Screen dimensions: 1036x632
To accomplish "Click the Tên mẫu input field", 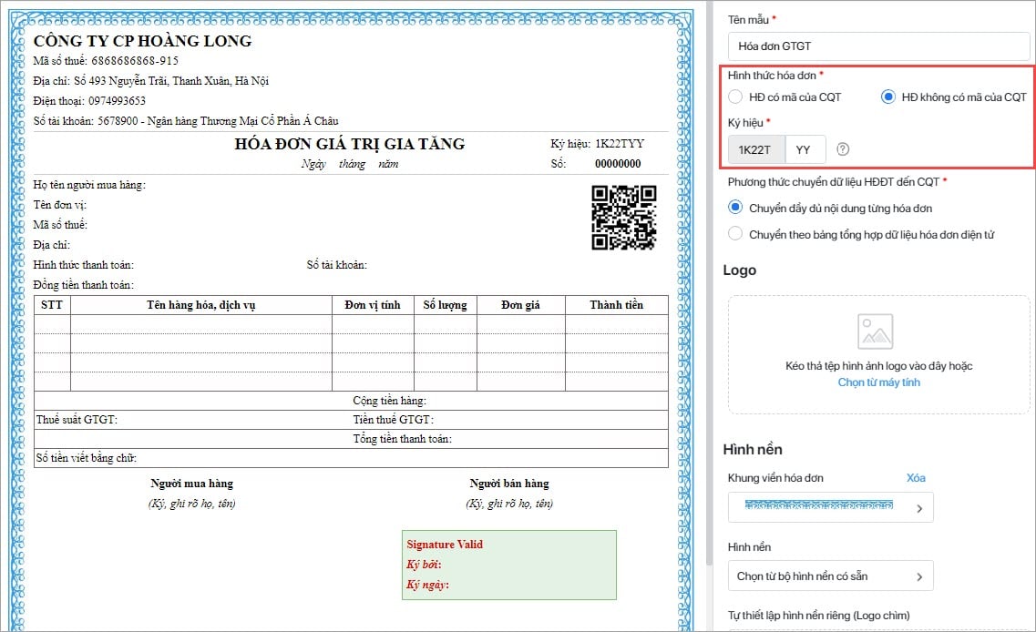I will click(878, 46).
